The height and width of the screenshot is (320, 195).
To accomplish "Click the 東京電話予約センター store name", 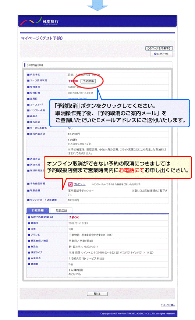I will pos(81,191).
